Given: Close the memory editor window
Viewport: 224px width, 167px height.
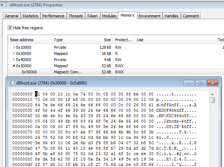Looking at the screenshot, I should coord(212,83).
